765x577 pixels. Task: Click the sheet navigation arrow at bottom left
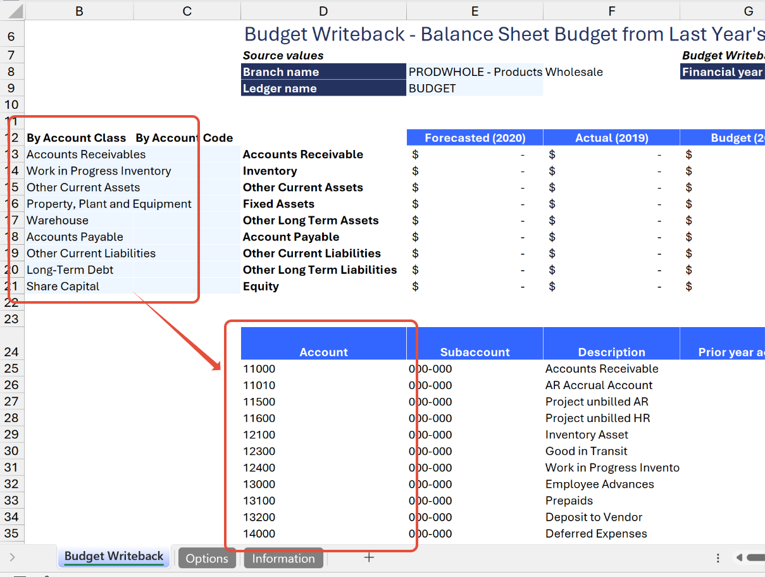(x=13, y=557)
